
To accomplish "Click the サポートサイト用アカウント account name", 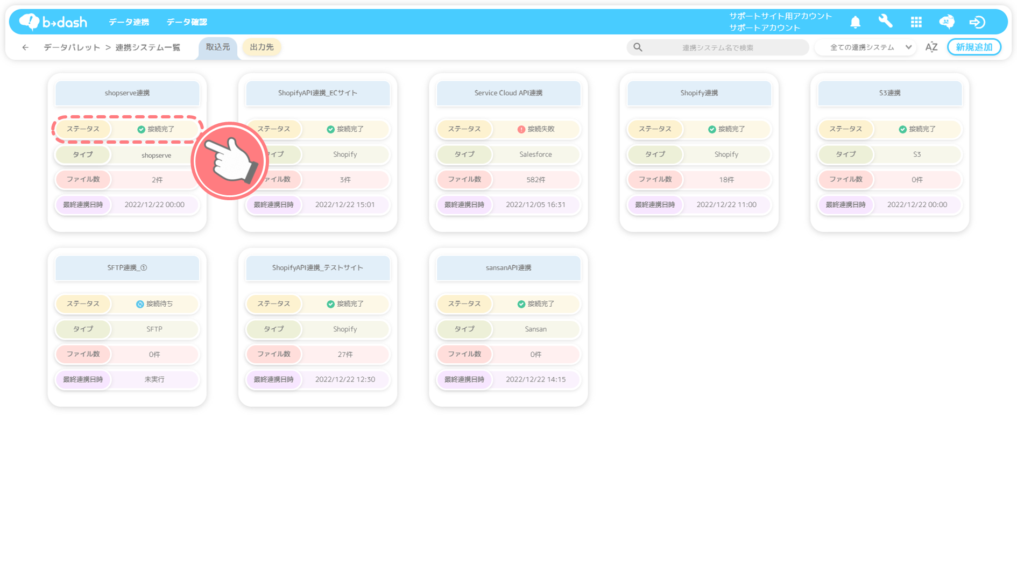I will [780, 16].
